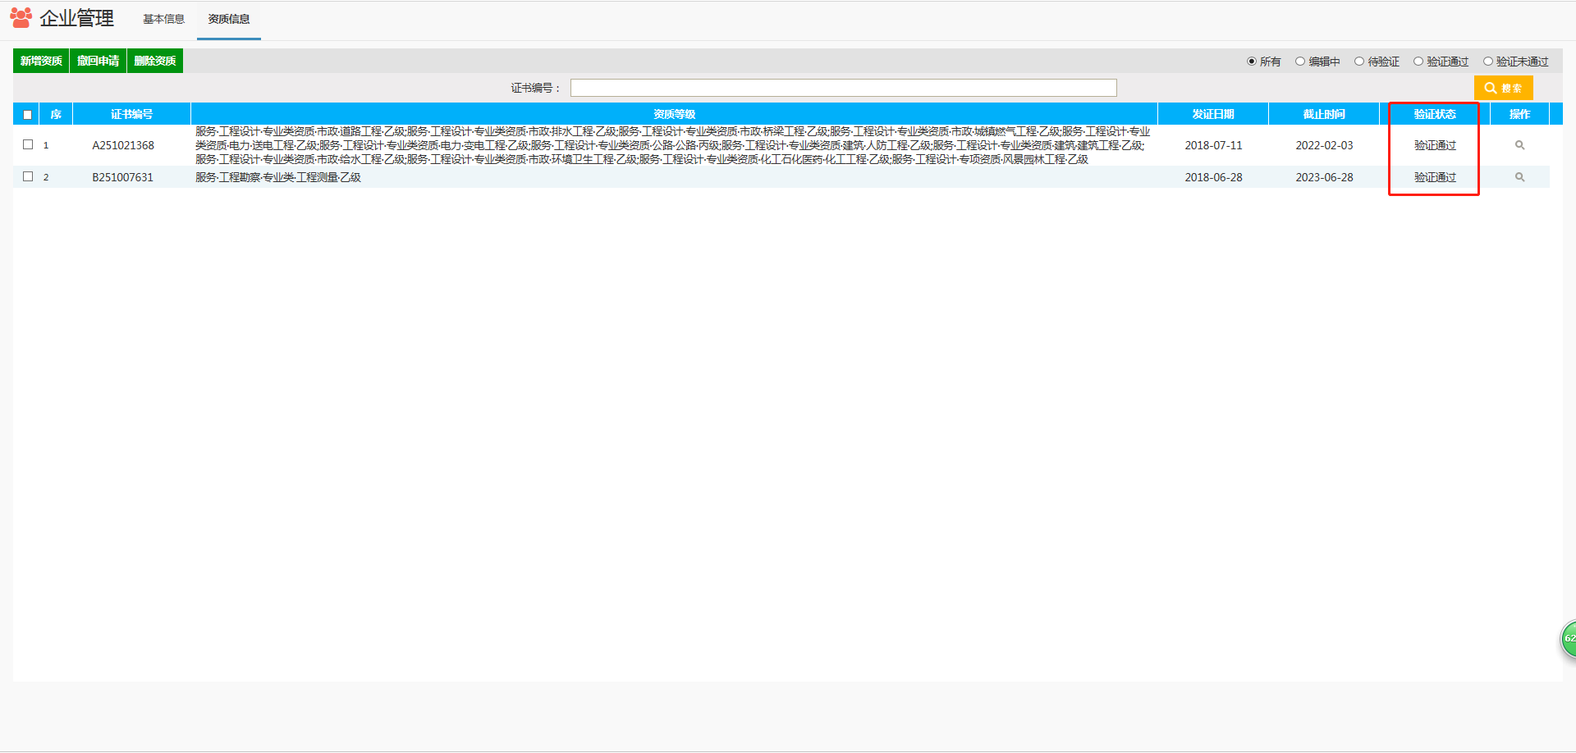1576x753 pixels.
Task: Open the 资质信息 tab
Action: pos(228,19)
